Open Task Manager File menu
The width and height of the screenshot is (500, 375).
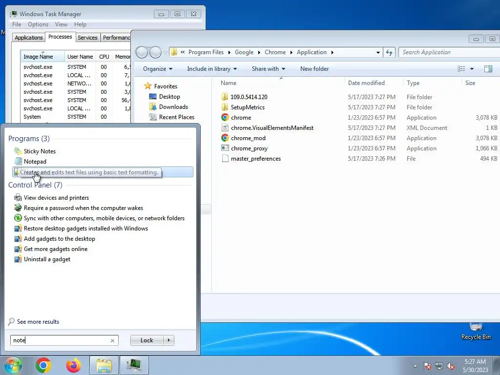pos(16,24)
